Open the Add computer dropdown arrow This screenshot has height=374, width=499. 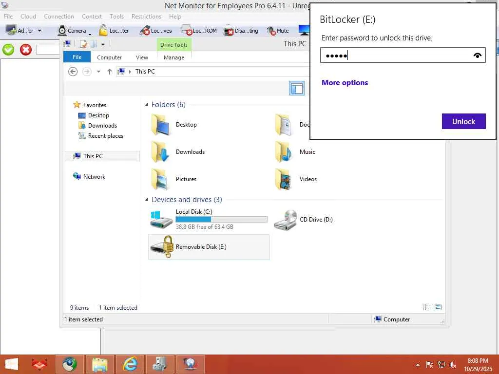pyautogui.click(x=40, y=31)
